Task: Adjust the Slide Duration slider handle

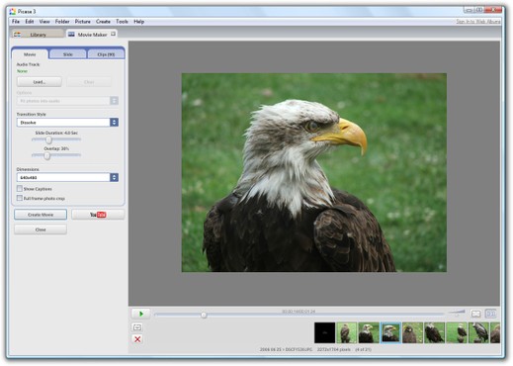Action: pos(48,139)
